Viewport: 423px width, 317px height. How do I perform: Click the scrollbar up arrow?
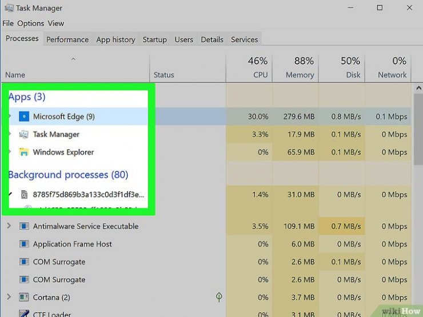(x=418, y=88)
